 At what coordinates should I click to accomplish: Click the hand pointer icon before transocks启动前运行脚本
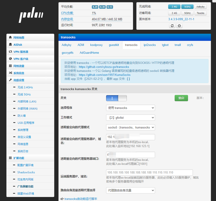(x=62, y=199)
